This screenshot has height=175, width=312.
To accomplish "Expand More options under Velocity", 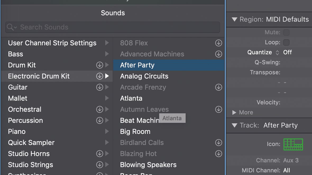I will (x=235, y=112).
